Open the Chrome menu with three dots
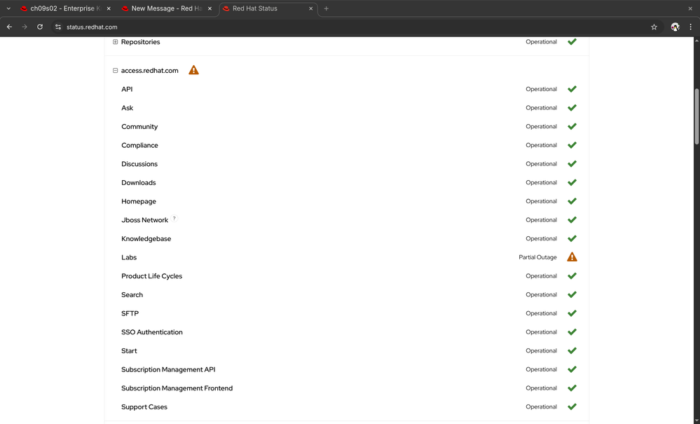700x424 pixels. point(690,27)
